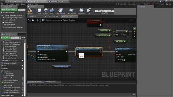Open Compile options dropdown arrow
This screenshot has height=97, width=173.
[x=35, y=11]
